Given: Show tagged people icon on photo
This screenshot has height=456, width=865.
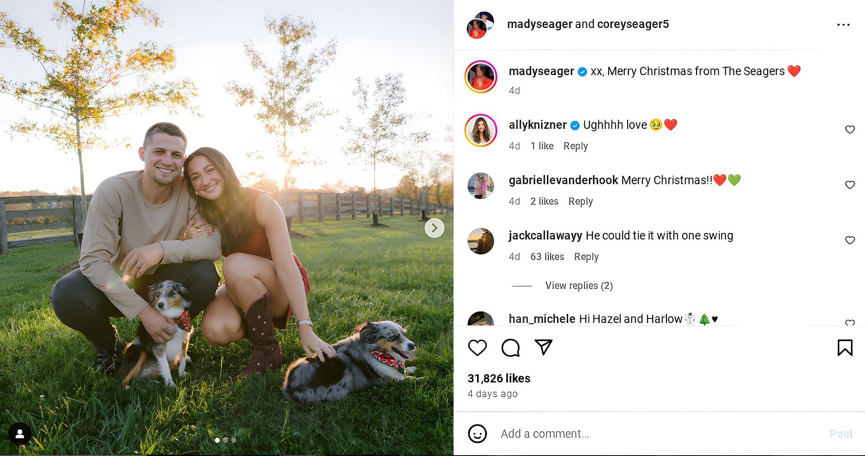Looking at the screenshot, I should click(x=20, y=434).
